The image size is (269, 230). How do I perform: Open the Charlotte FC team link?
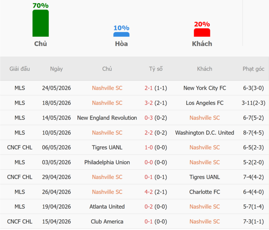(205, 192)
